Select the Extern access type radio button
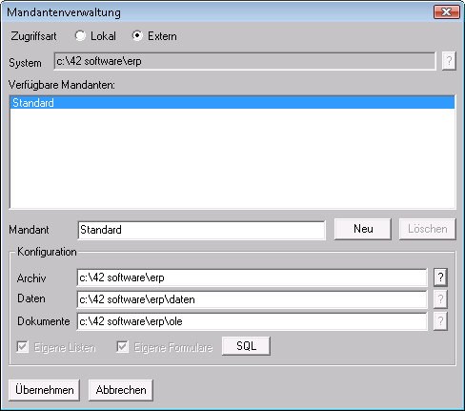This screenshot has height=411, width=465. (x=137, y=36)
